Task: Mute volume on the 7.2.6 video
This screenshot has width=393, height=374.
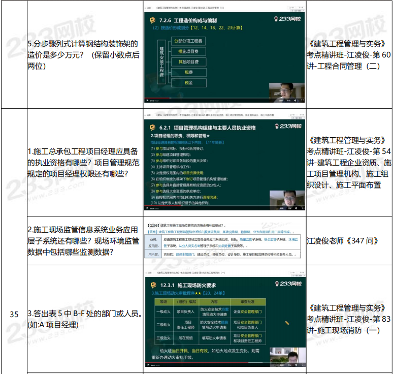Action: pos(296,101)
